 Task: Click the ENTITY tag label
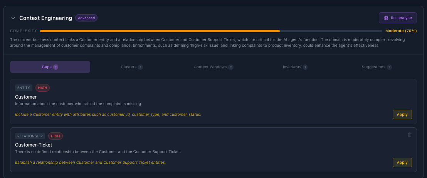24,88
